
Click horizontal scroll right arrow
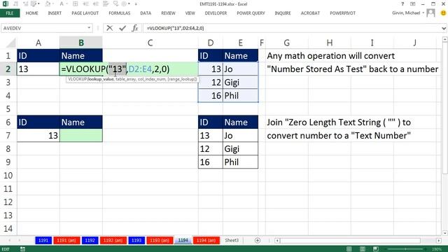[439, 241]
